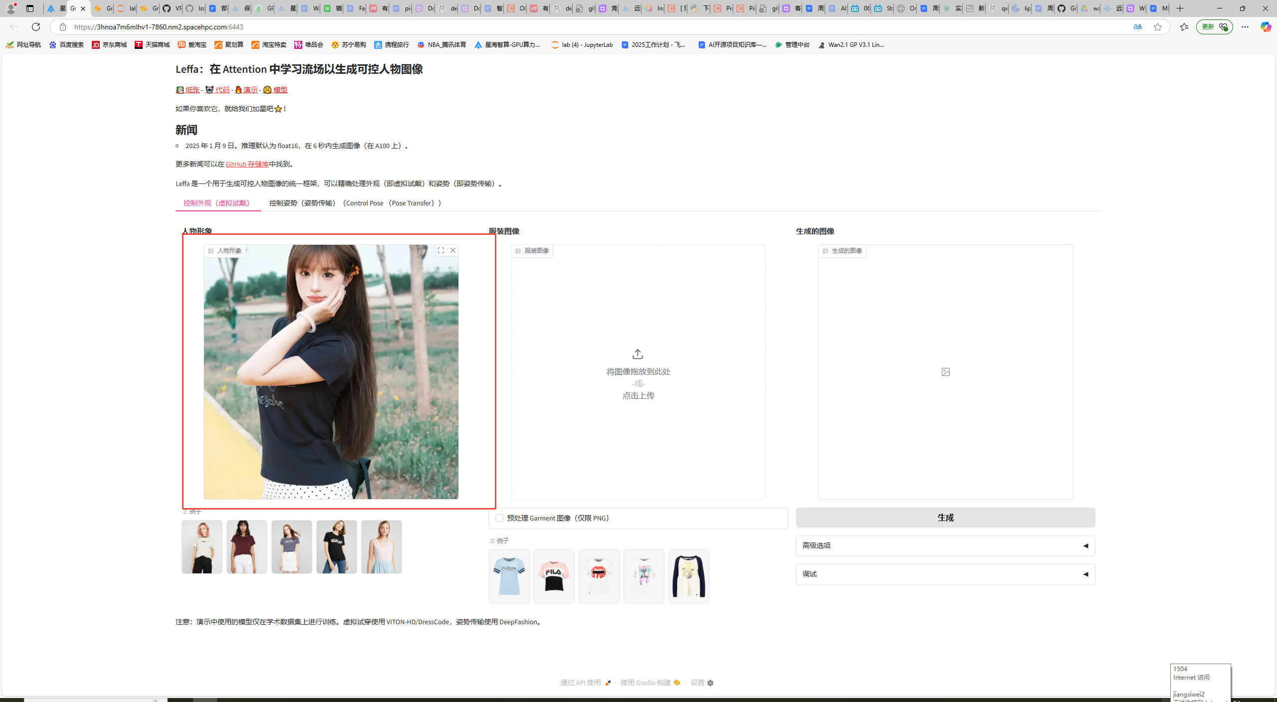Open settings via the gear icon in footer

711,683
